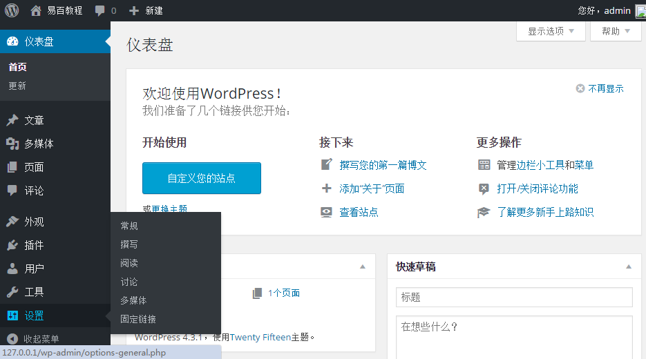This screenshot has height=359, width=646.
Task: Click the person icon for 用户
Action: (x=12, y=269)
